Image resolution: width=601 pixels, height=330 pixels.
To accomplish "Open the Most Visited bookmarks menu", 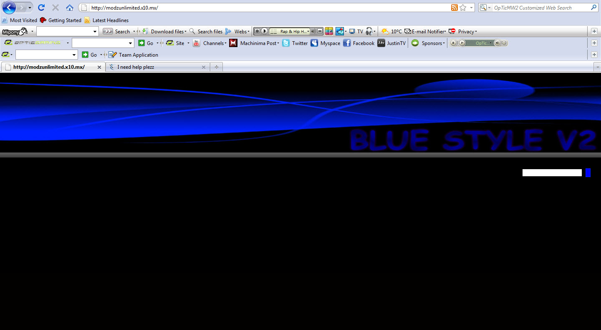I will pos(20,20).
